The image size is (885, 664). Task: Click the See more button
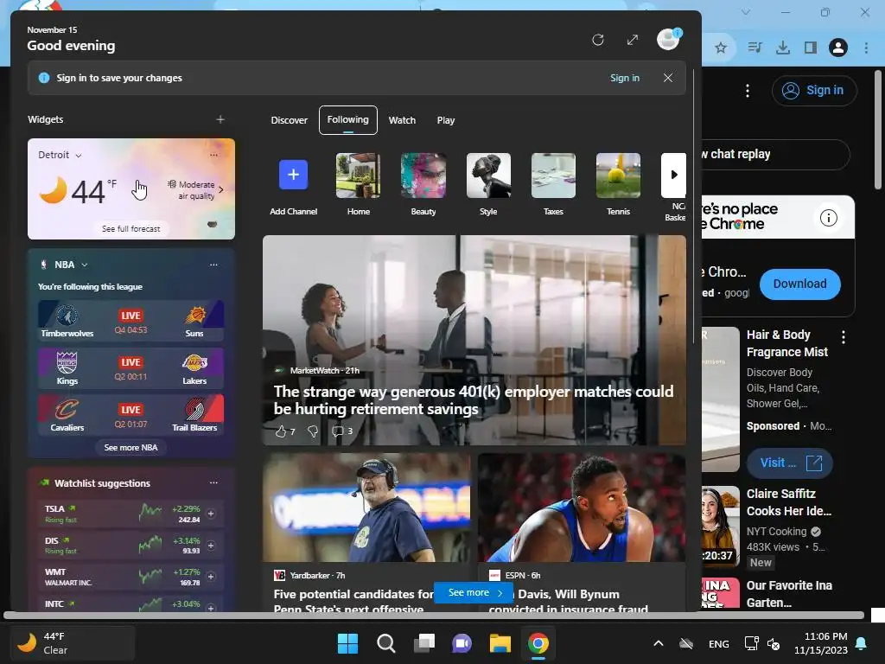474,593
